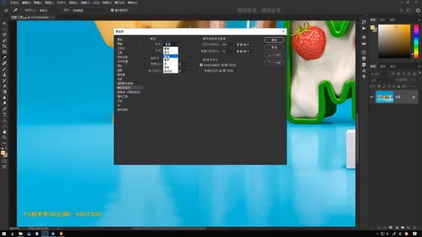422x237 pixels.
Task: Select the Eyedropper tool in the left toolbar
Action: click(4, 57)
